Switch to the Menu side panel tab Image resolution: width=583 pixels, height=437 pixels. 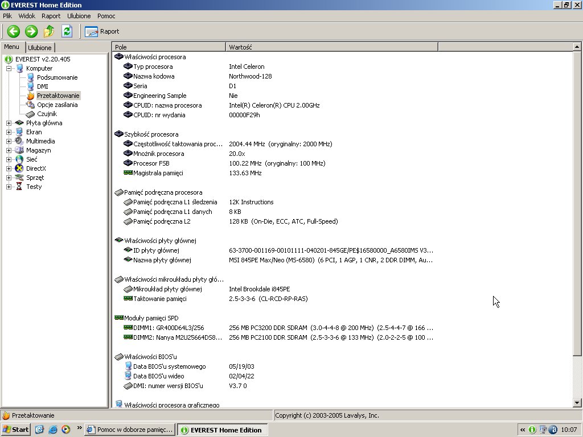(x=11, y=47)
